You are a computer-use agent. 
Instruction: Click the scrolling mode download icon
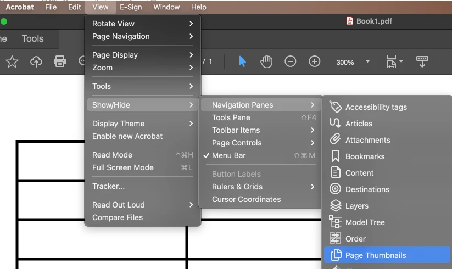tap(422, 61)
